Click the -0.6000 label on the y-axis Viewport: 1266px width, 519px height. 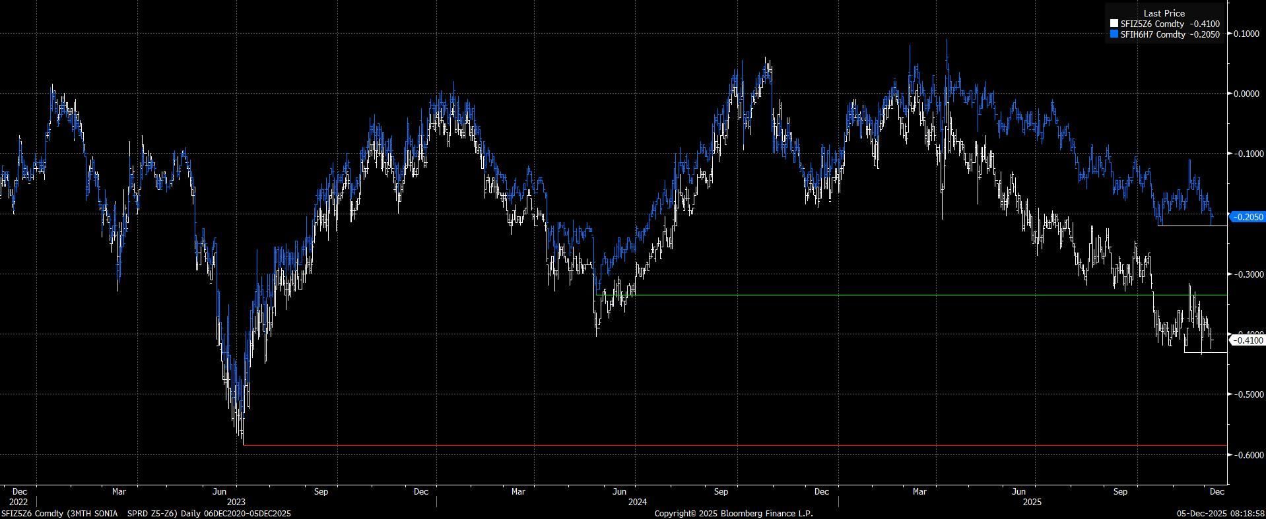click(x=1246, y=455)
